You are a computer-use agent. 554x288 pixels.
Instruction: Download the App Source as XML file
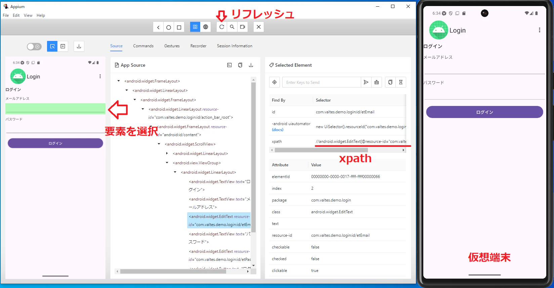pyautogui.click(x=251, y=65)
